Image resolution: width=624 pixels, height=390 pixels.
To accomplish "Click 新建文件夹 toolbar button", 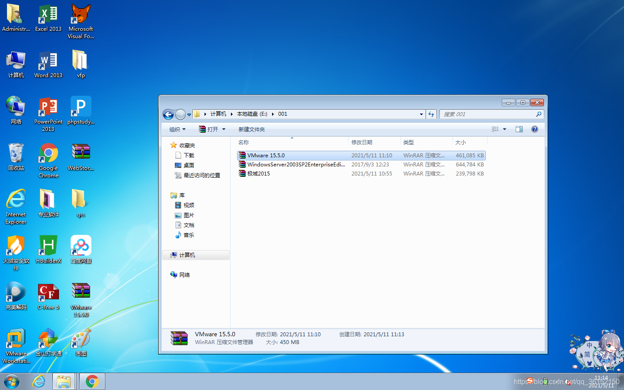I will 251,129.
